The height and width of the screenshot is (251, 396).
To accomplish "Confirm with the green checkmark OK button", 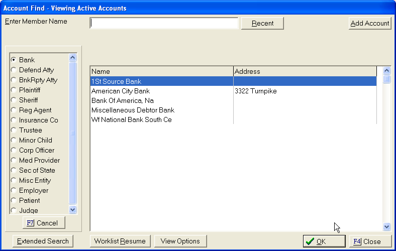I will click(324, 241).
